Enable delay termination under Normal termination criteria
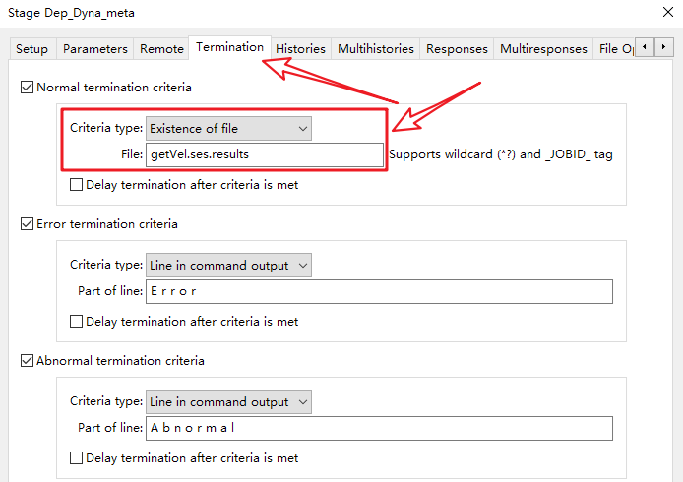 click(76, 185)
